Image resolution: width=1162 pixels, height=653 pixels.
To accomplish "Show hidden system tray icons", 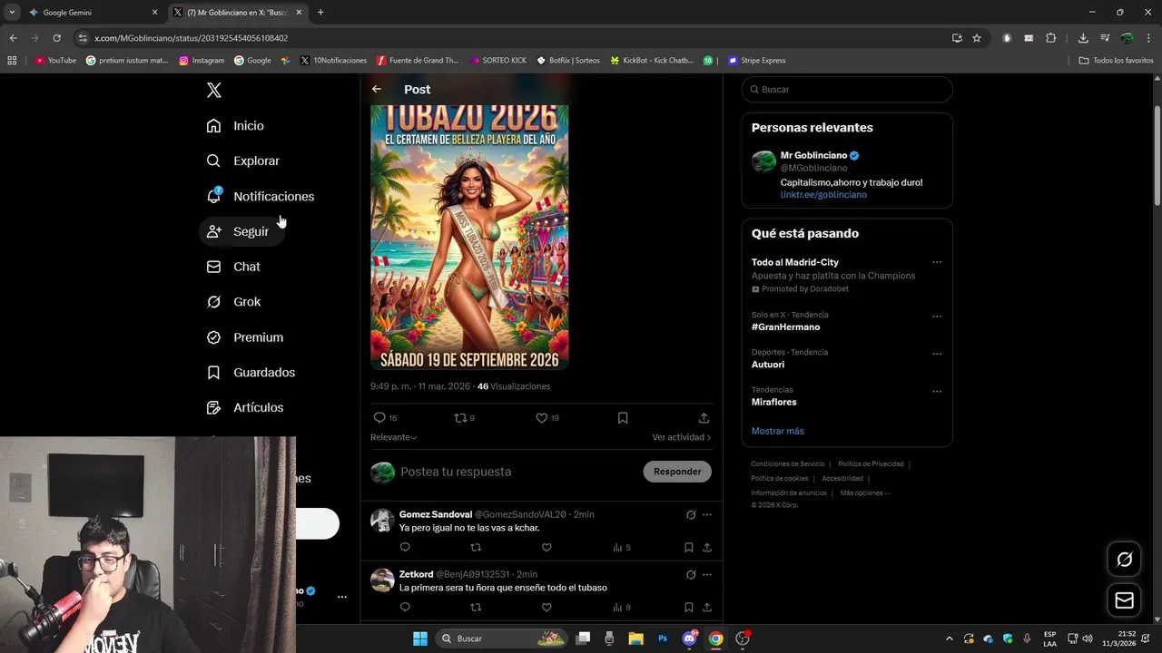I will 950,638.
